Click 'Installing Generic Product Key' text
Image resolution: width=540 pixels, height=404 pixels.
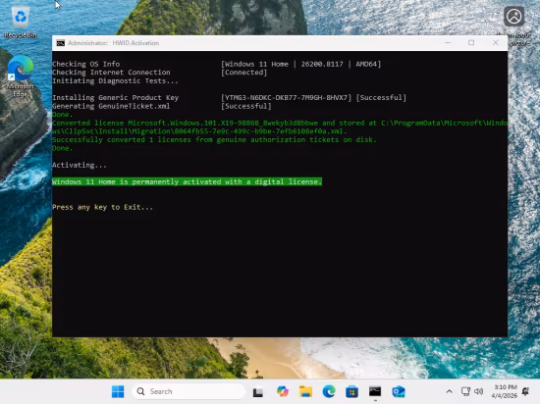click(x=116, y=98)
